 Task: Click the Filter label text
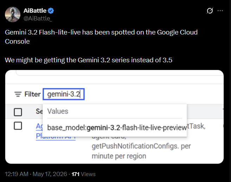click(x=32, y=94)
